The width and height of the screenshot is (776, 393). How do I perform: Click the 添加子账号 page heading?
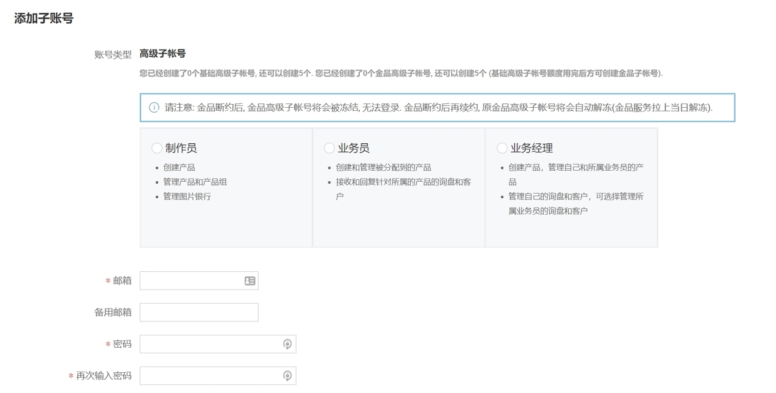click(44, 18)
